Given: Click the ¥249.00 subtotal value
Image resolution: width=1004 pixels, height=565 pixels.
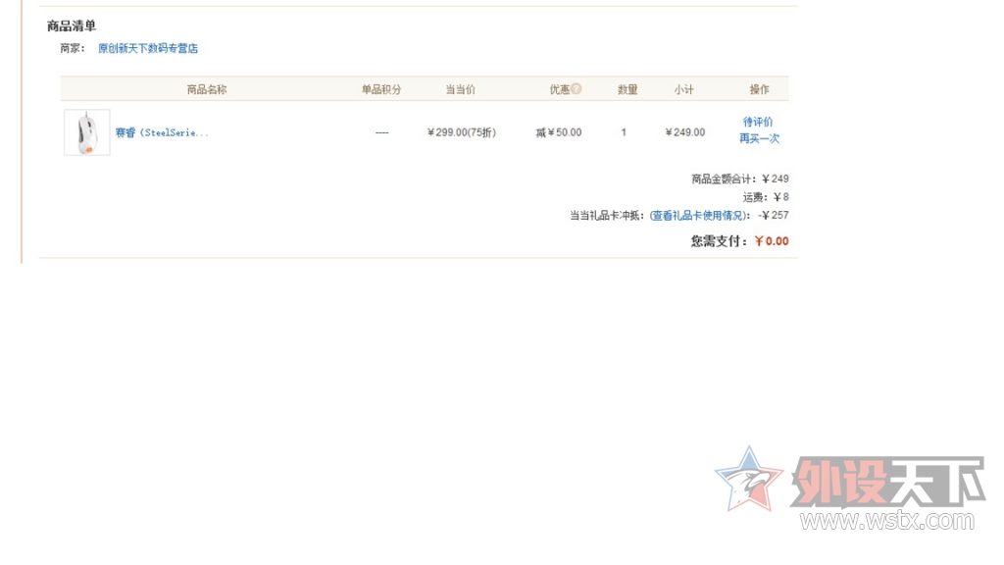Looking at the screenshot, I should click(684, 132).
